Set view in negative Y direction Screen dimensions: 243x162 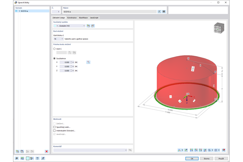coord(196,150)
